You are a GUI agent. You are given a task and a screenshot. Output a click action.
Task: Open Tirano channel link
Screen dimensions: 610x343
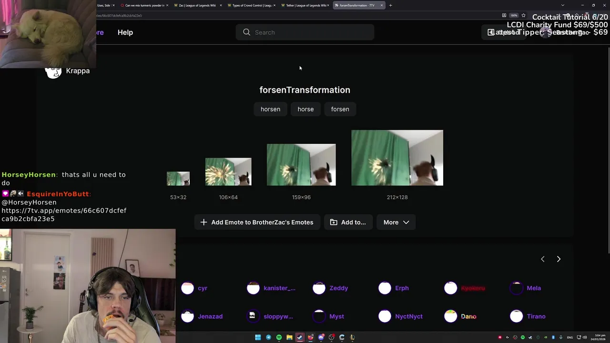536,316
